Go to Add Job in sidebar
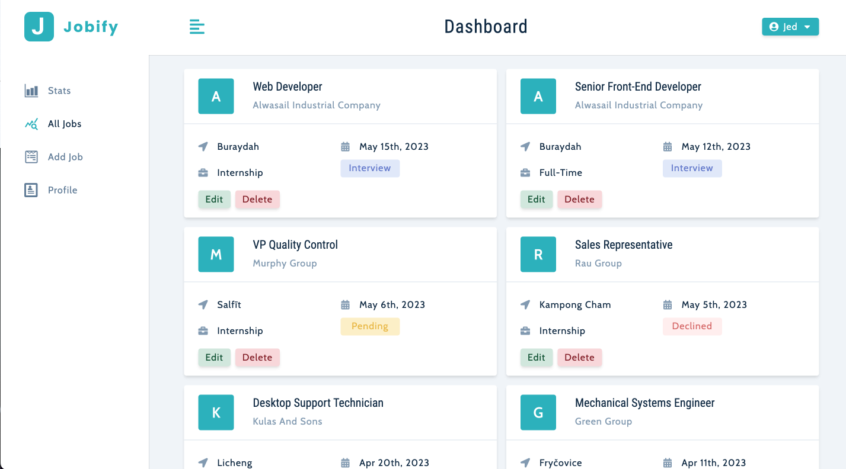This screenshot has width=846, height=469. 65,157
